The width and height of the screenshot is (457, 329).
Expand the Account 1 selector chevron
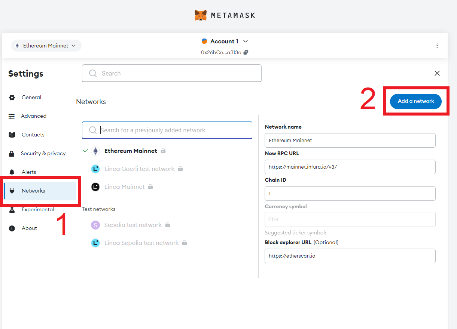coord(246,41)
